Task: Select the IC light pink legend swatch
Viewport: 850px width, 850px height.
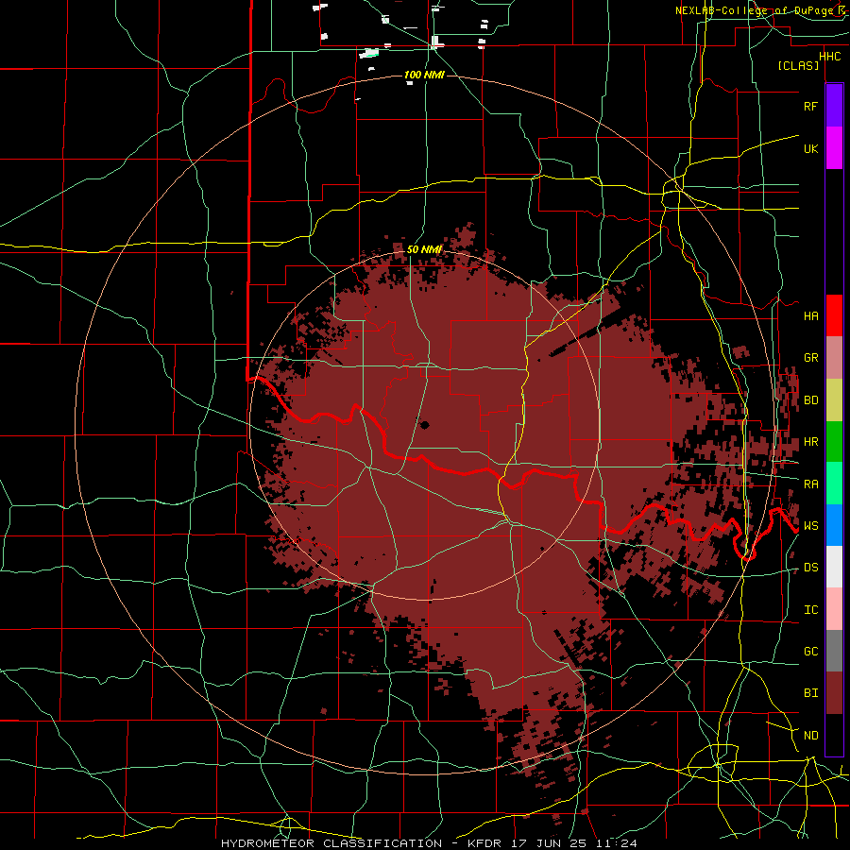Action: coord(834,609)
